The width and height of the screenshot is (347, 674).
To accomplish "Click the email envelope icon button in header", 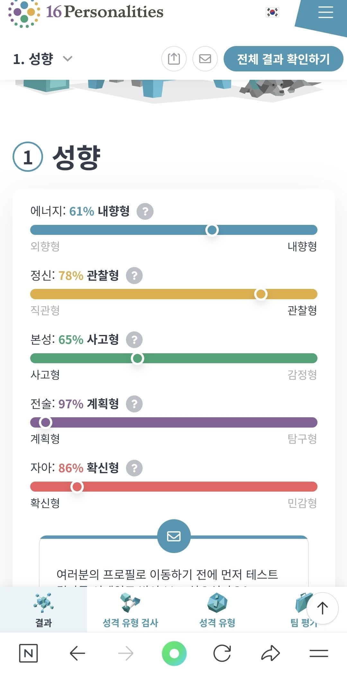I will tap(205, 59).
